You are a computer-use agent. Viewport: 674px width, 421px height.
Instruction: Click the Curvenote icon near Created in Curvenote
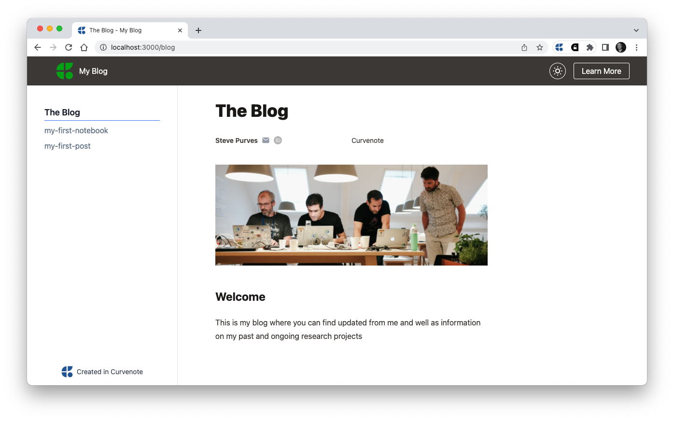point(67,371)
